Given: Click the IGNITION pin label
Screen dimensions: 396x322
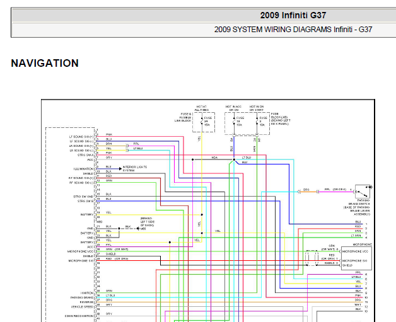Looking at the screenshot, I should tap(87, 293).
